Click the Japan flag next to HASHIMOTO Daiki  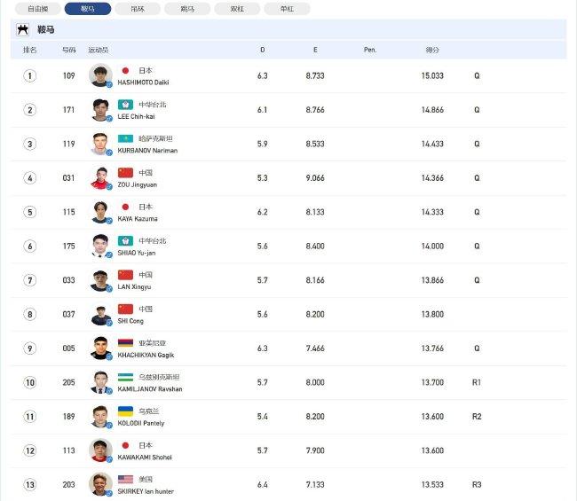point(125,70)
